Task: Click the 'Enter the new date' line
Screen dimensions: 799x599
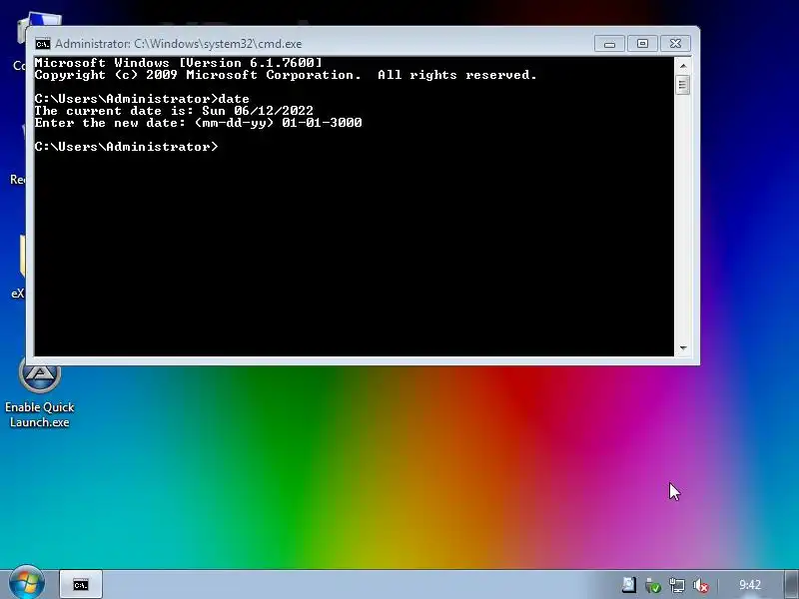Action: (x=198, y=123)
